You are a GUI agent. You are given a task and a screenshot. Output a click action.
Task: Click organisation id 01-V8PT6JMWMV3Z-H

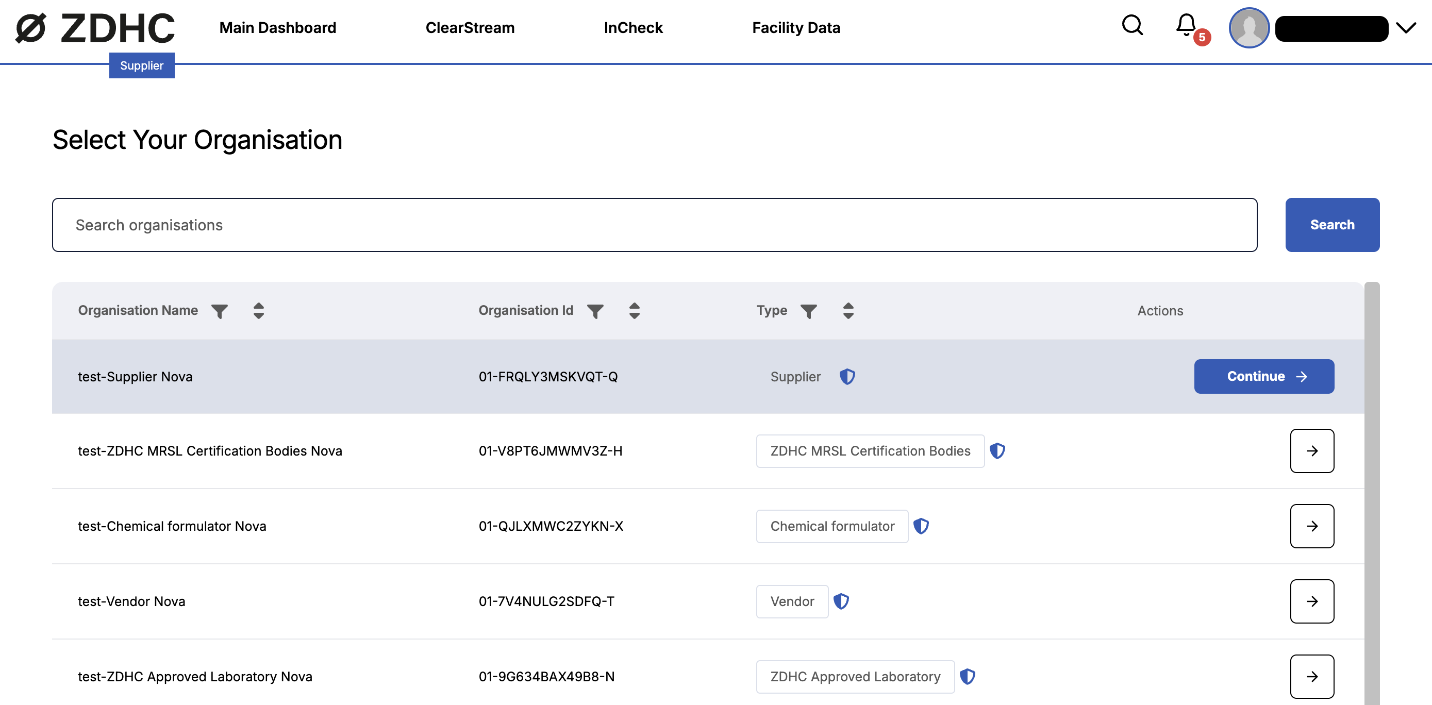point(551,450)
